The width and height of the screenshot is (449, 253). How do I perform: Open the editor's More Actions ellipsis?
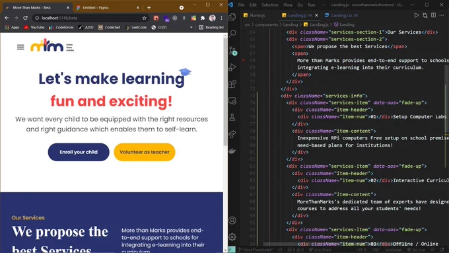442,15
